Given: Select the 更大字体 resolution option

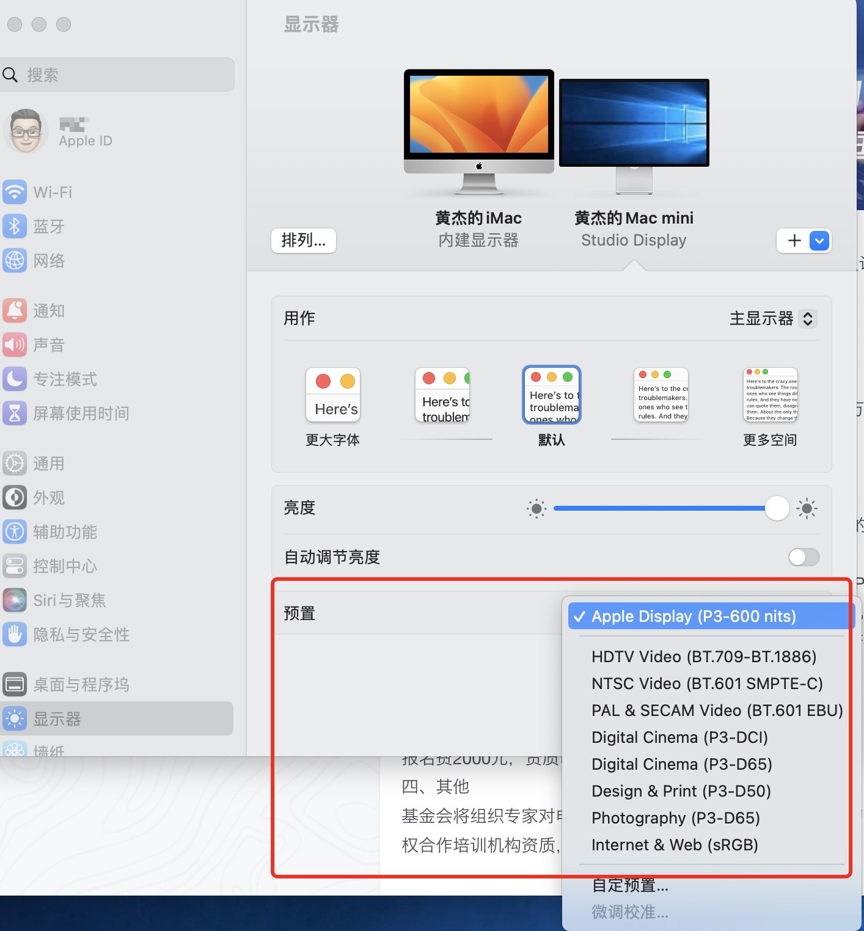Looking at the screenshot, I should 333,395.
